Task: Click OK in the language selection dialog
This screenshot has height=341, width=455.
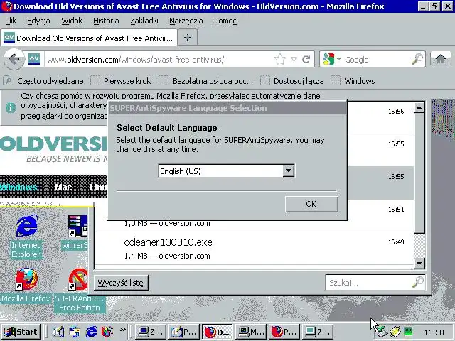Action: click(x=311, y=204)
